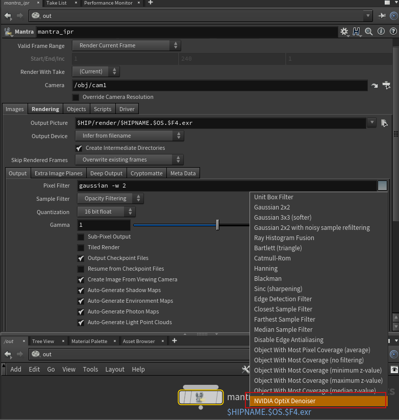Open file chooser for Output Picture
399x420 pixels.
[384, 123]
